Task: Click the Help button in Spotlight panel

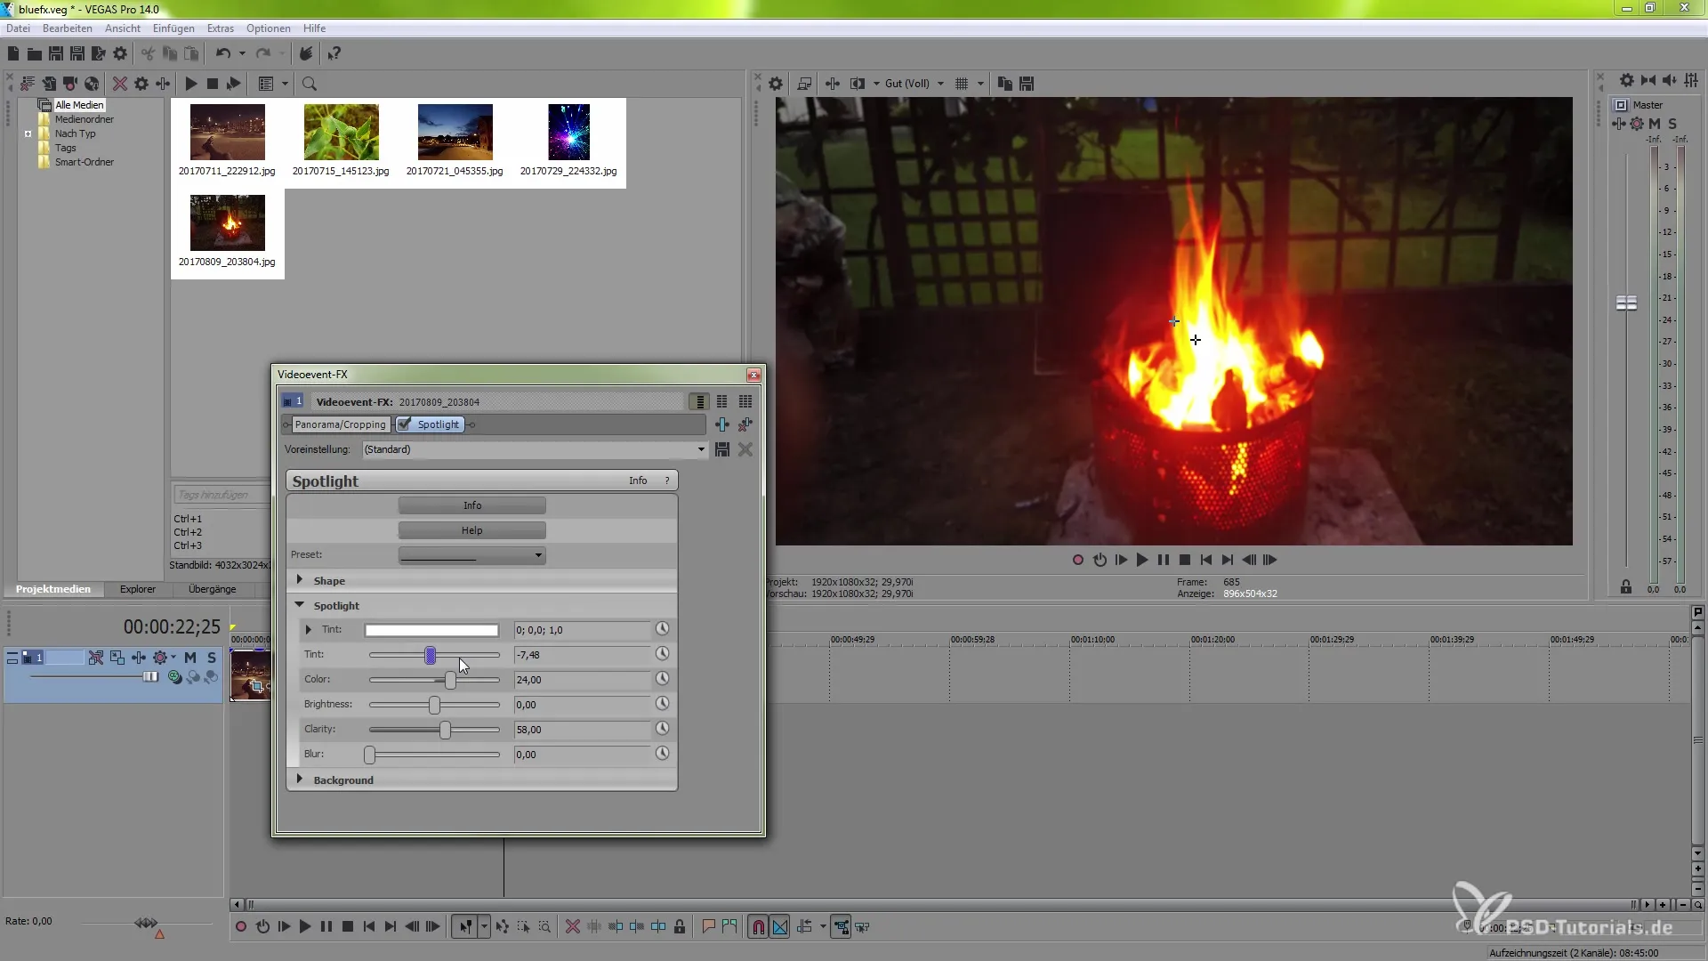Action: click(x=471, y=530)
